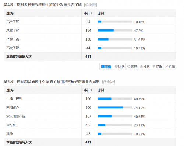Show the 折线 line chart view
The height and width of the screenshot is (146, 184).
coord(170,66)
